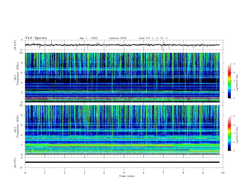Viewport: 251px width, 194px height.
Task: Click tick label '2' on the Time axis
Action: pos(65,173)
